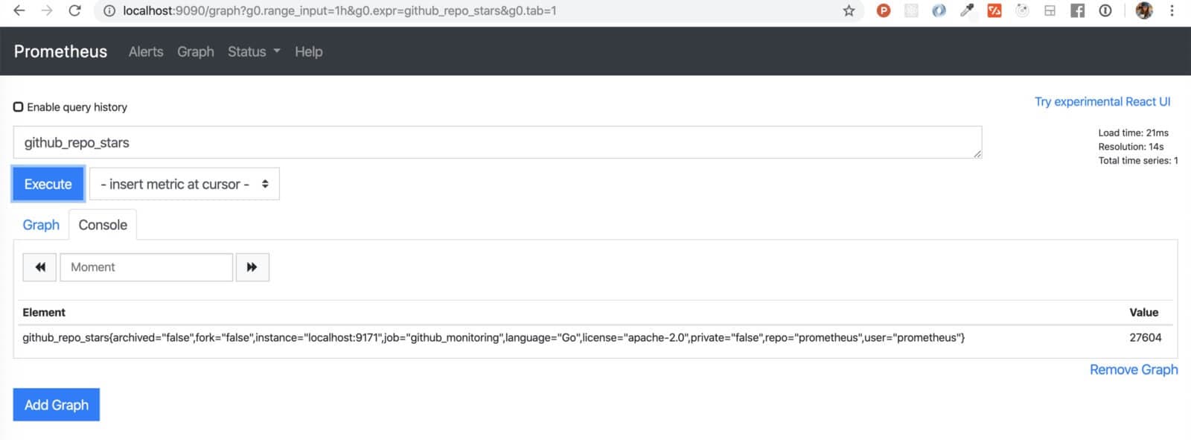
Task: Click the github_repo_stars expression text box
Action: 497,142
